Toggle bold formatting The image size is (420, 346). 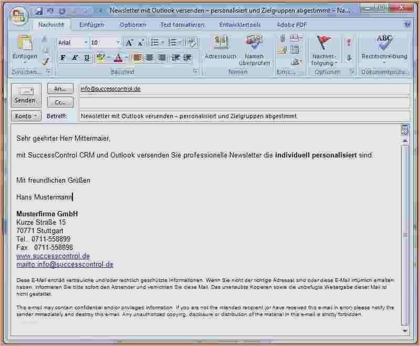63,58
